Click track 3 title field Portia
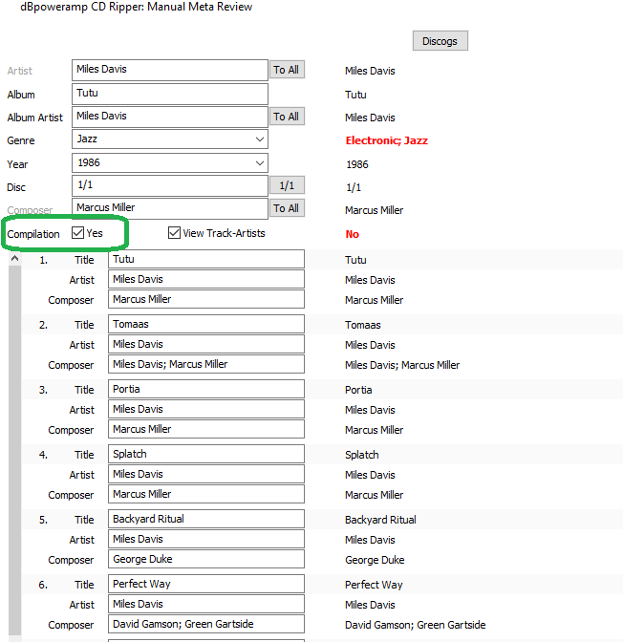This screenshot has width=623, height=642. (x=205, y=390)
